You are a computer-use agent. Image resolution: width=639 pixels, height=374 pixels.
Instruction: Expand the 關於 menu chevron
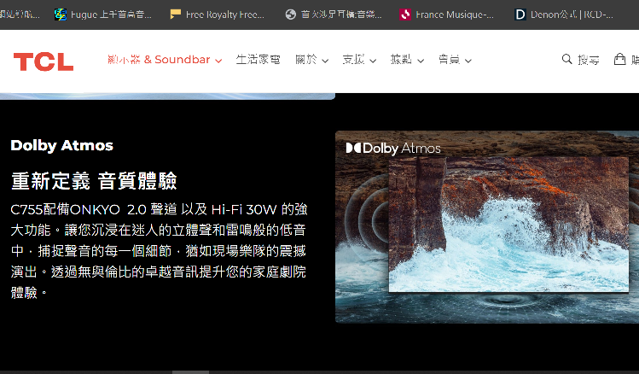[325, 61]
